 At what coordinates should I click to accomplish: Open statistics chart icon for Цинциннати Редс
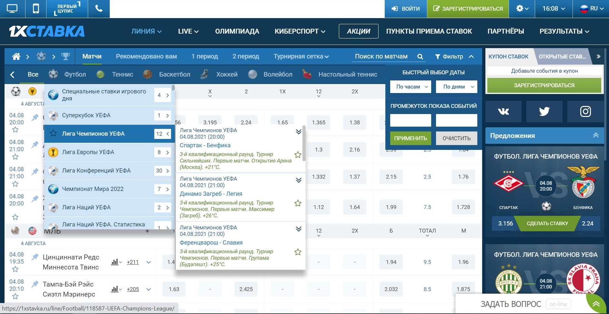tap(116, 262)
